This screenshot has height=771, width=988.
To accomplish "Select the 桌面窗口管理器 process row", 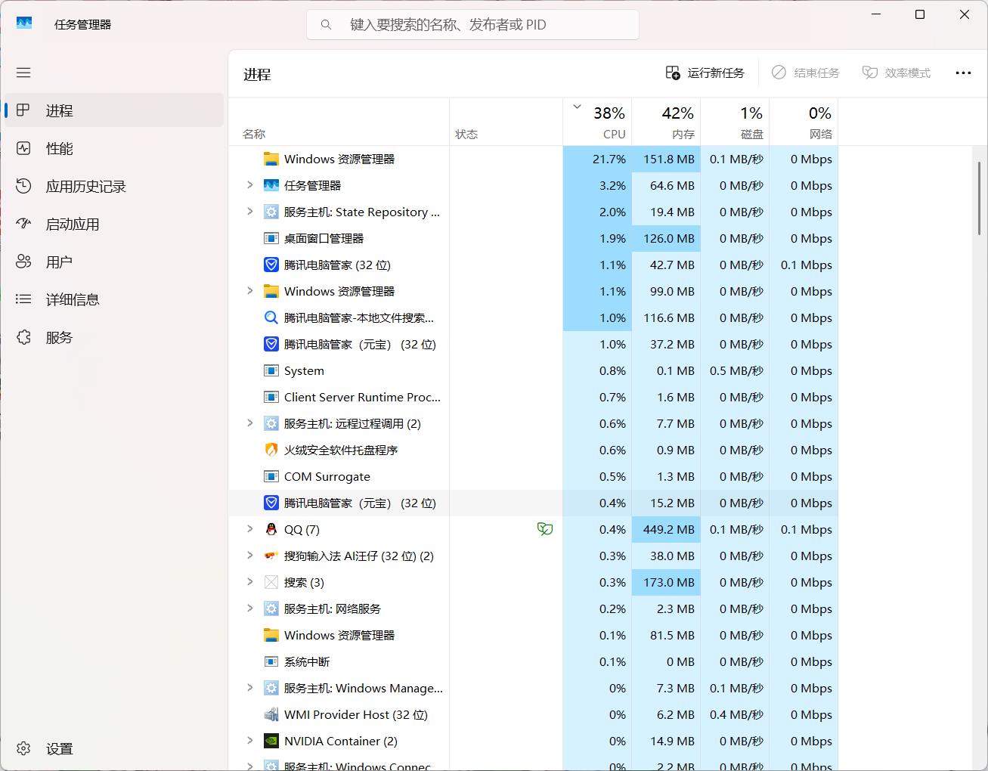I will pyautogui.click(x=534, y=238).
